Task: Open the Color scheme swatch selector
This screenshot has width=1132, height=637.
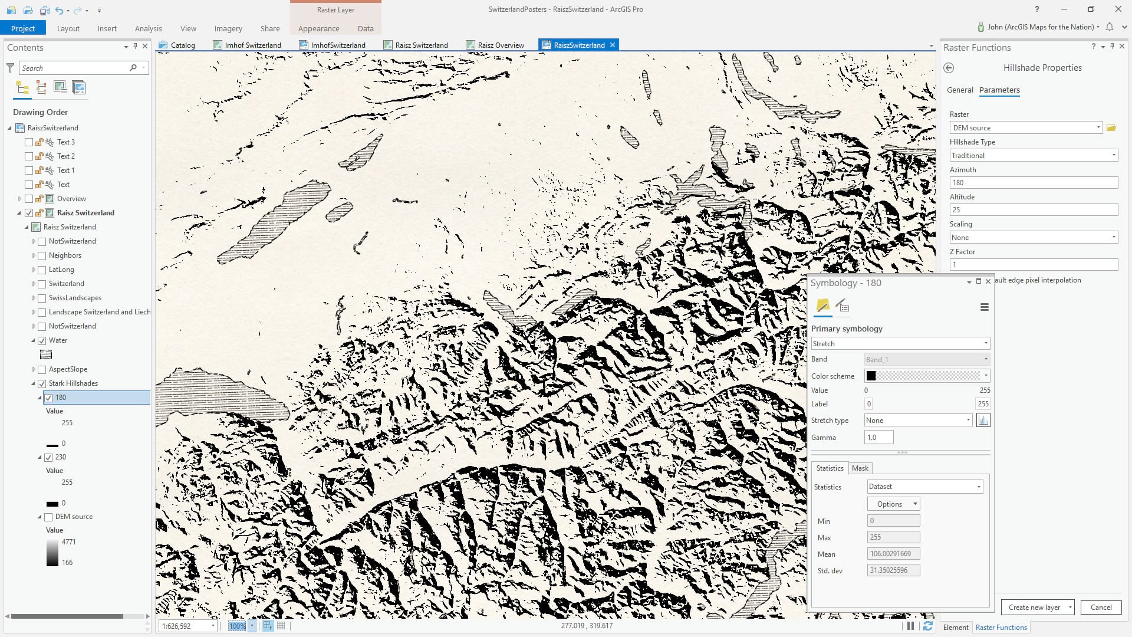Action: [x=926, y=376]
